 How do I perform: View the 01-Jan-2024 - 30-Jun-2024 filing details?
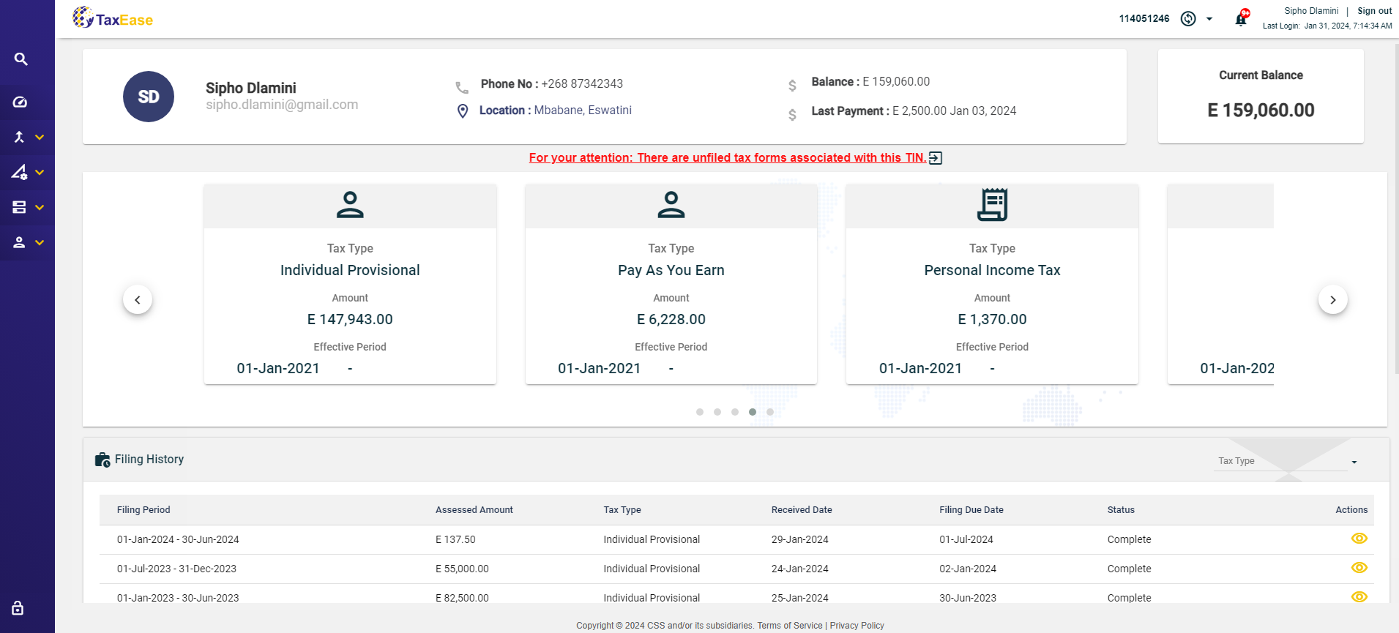tap(1359, 539)
